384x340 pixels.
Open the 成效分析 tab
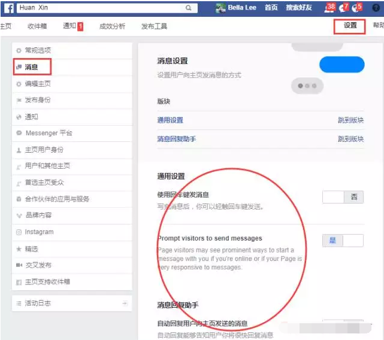point(112,26)
